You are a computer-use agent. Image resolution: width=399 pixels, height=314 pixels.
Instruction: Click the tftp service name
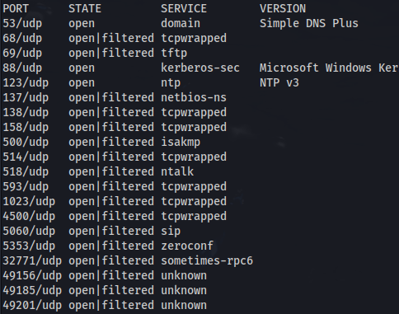click(x=174, y=53)
